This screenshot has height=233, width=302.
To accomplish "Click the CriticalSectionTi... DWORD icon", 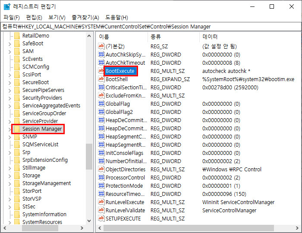I will [x=101, y=87].
